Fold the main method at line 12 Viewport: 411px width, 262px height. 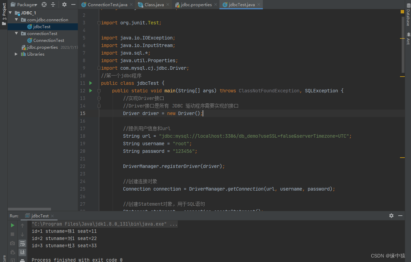(99, 91)
